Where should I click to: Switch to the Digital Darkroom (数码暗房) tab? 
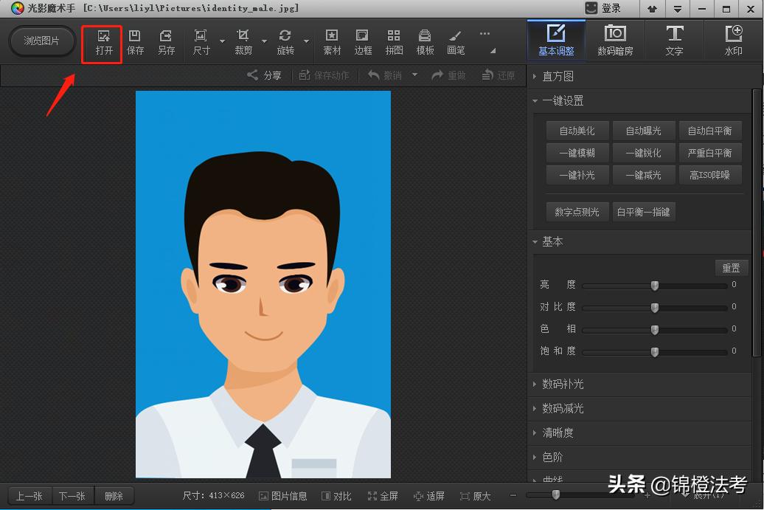[615, 41]
